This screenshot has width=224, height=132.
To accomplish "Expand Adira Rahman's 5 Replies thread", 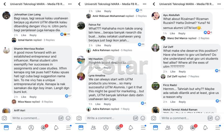I will [x=126, y=50].
